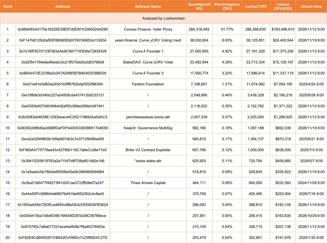This screenshot has width=327, height=243.
Task: Select quantity value 284,318,483
Action: point(199,29)
